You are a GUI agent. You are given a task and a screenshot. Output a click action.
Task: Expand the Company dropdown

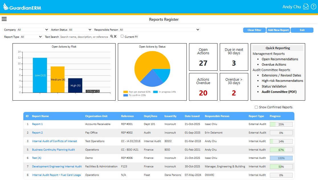[33, 30]
